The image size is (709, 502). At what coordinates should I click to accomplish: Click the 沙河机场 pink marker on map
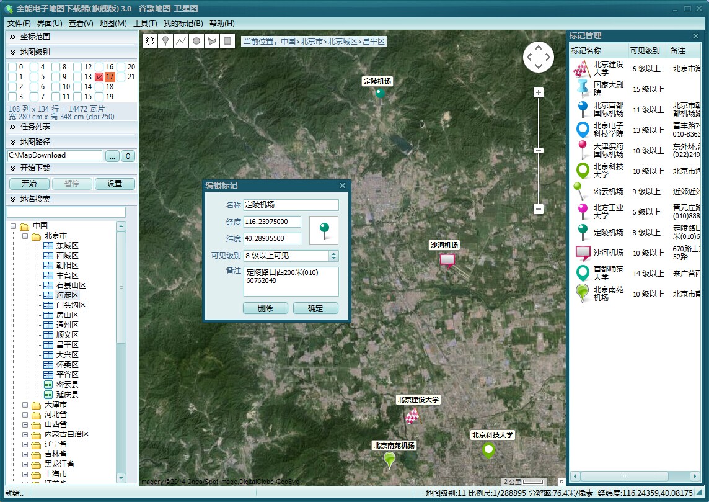[447, 260]
